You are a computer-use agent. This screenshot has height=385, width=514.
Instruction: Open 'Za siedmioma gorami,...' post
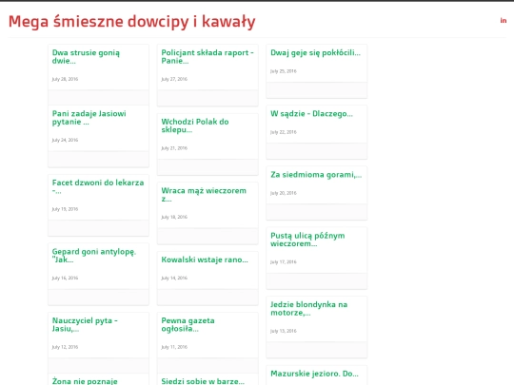(x=316, y=175)
